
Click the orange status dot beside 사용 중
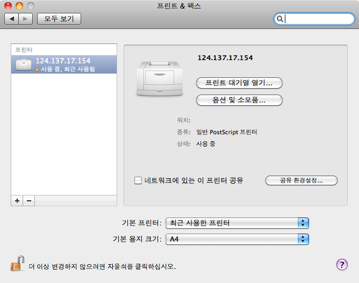click(37, 69)
